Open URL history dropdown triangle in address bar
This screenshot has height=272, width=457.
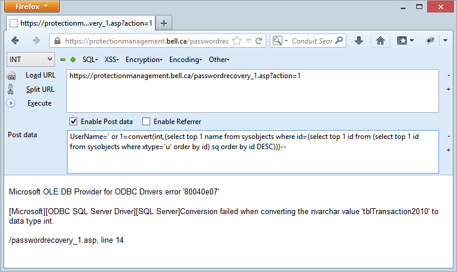pos(248,41)
